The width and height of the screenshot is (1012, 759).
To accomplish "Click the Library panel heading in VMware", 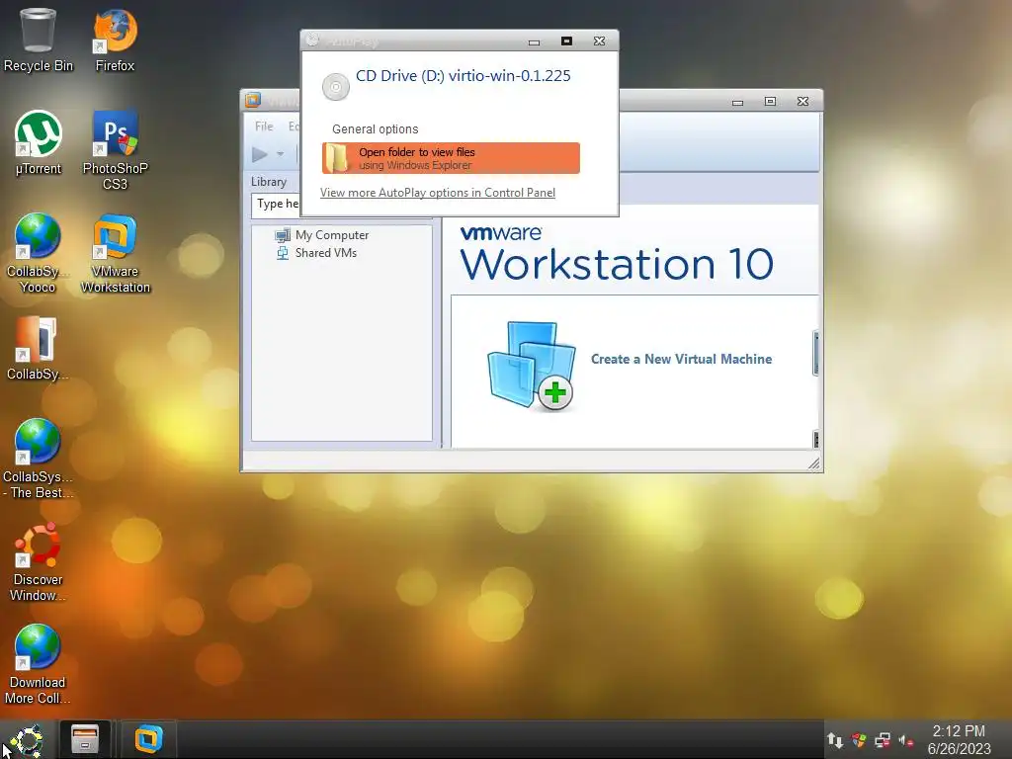I will (x=269, y=182).
